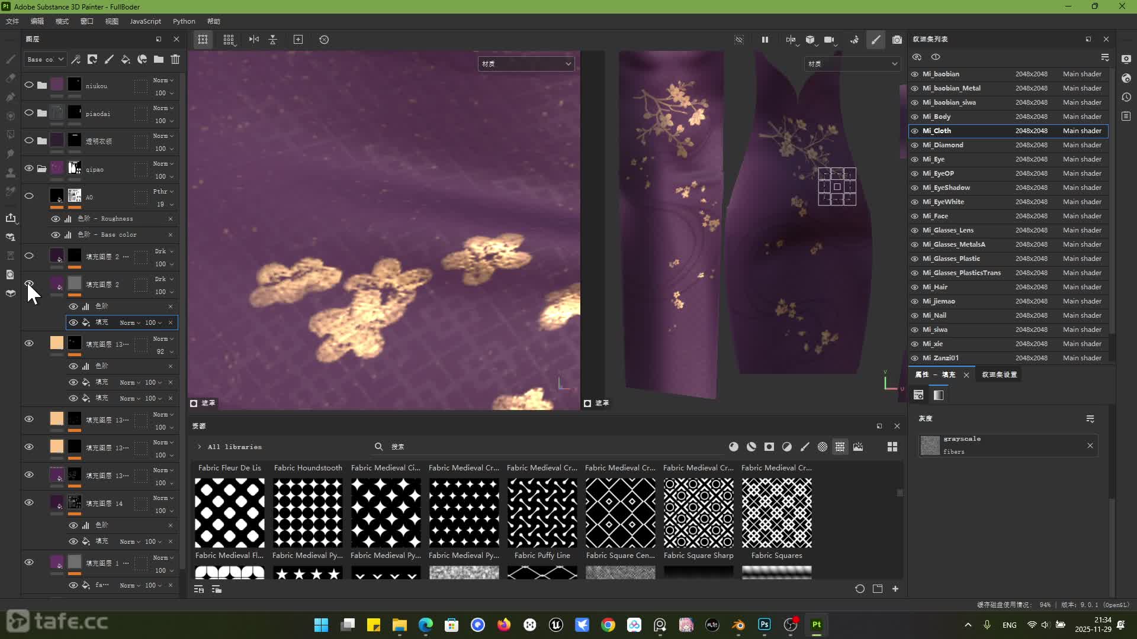The image size is (1137, 639).
Task: Switch to grid view in assets panel
Action: pyautogui.click(x=892, y=447)
